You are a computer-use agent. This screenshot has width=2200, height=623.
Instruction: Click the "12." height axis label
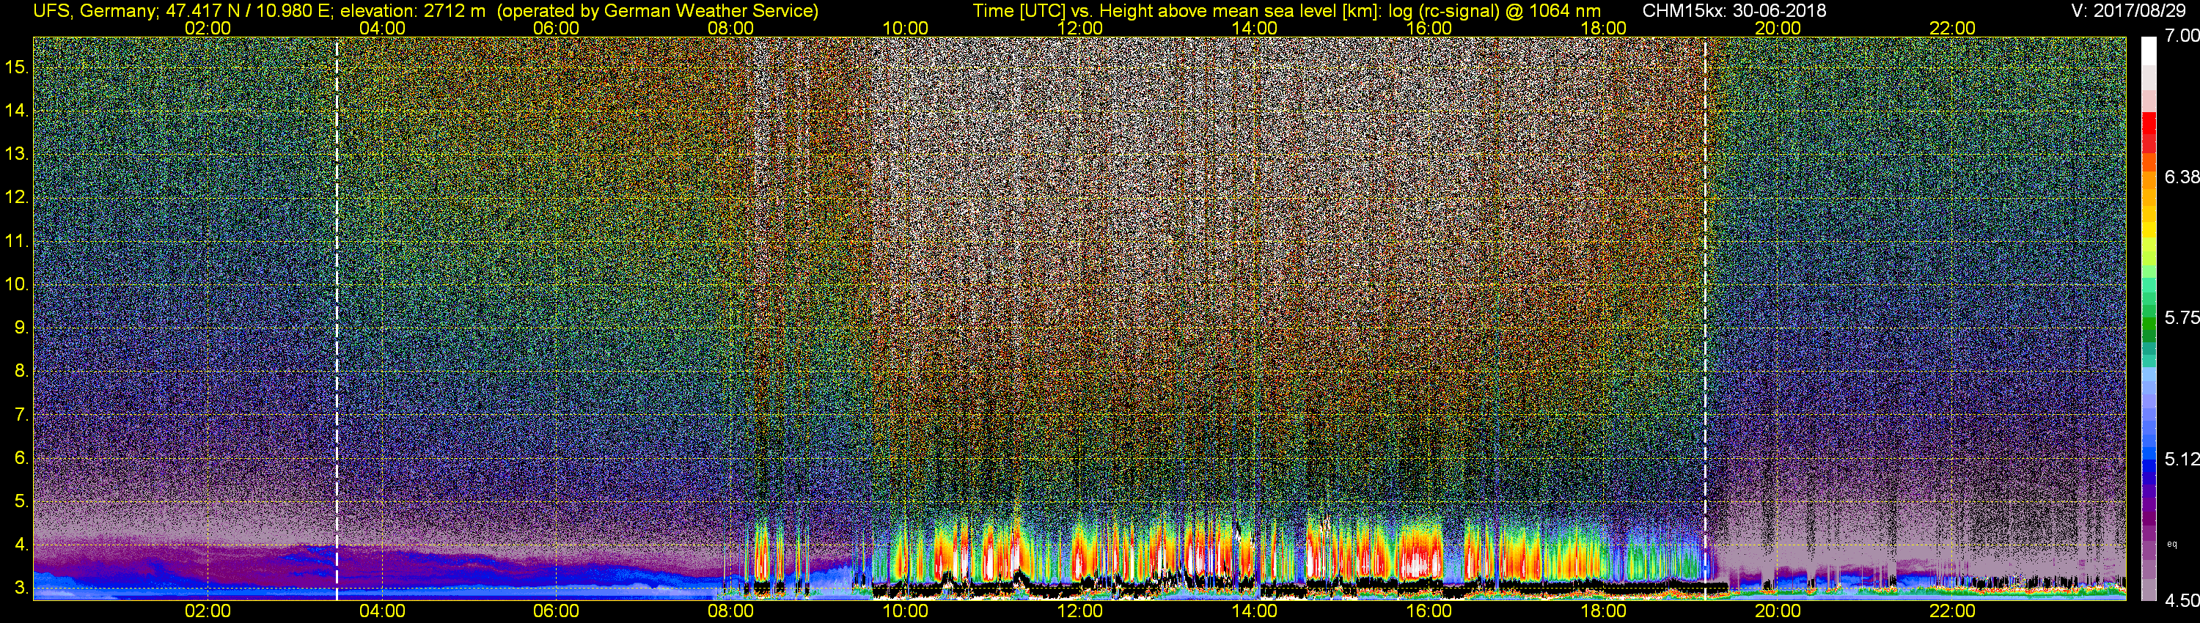coord(17,197)
